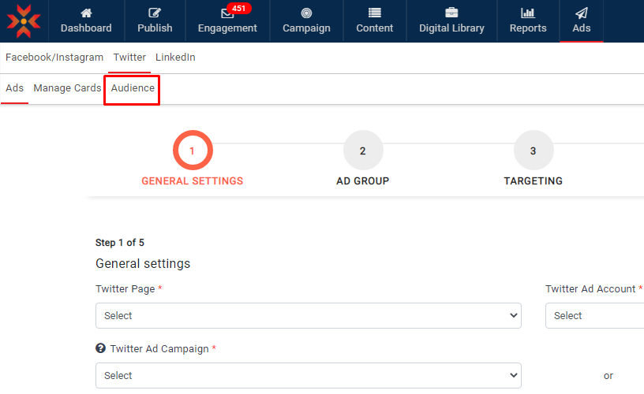This screenshot has width=644, height=394.
Task: Click the Ads paper plane icon
Action: [581, 13]
